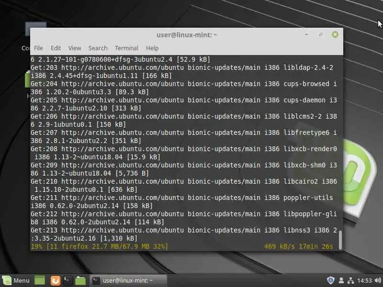
Task: Launch Firefox from the panel
Action: (x=56, y=280)
